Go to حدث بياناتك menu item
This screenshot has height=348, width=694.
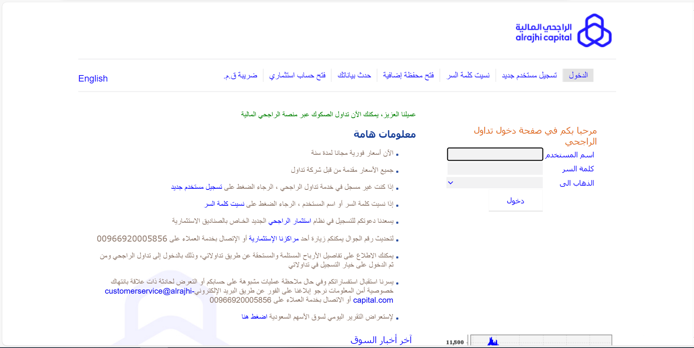click(x=354, y=75)
